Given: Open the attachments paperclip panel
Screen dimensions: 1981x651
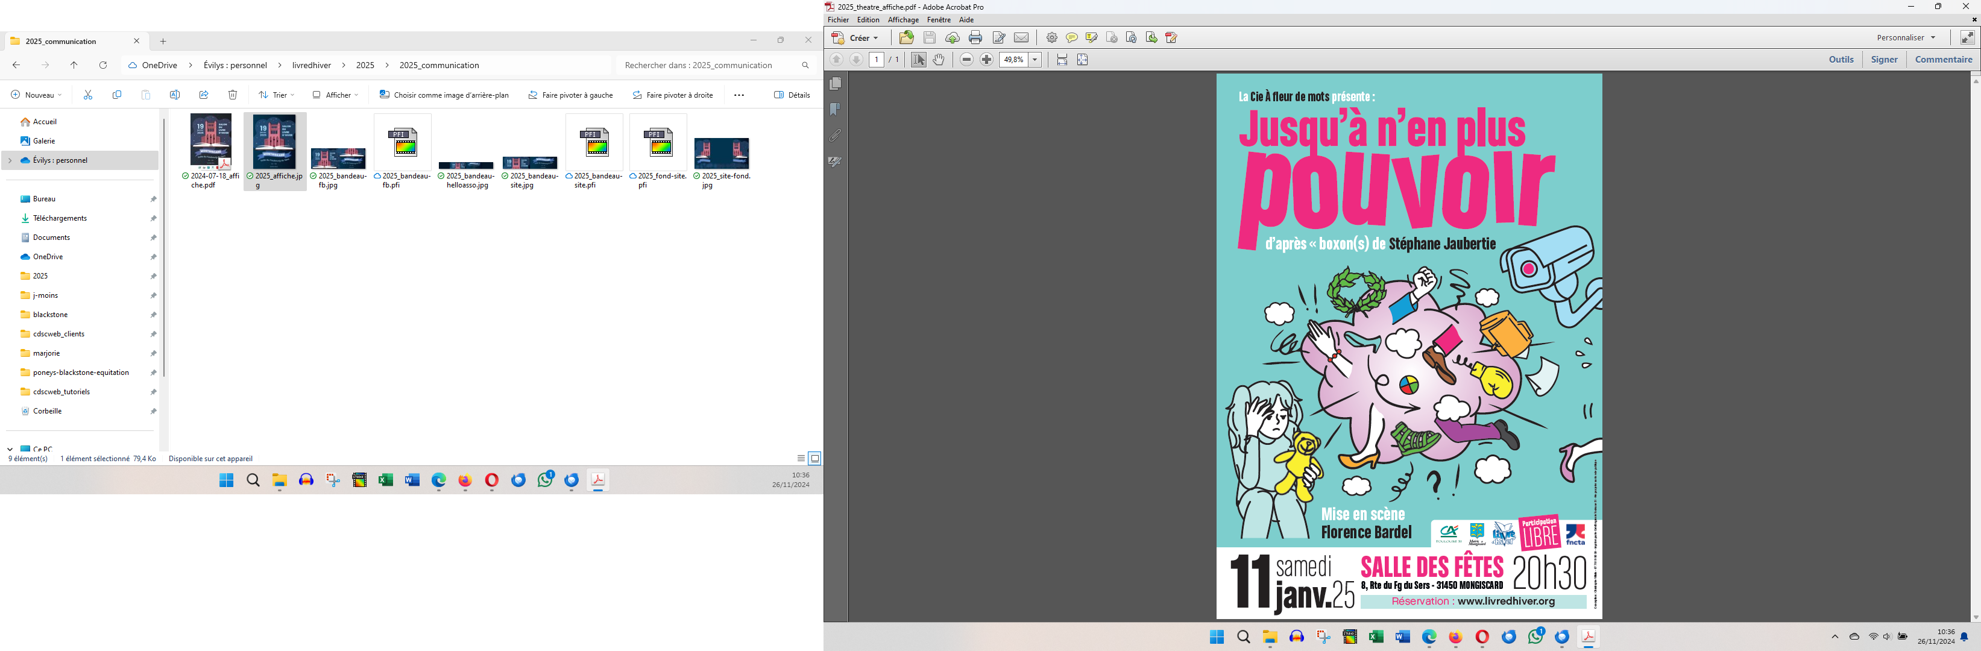Looking at the screenshot, I should tap(835, 135).
